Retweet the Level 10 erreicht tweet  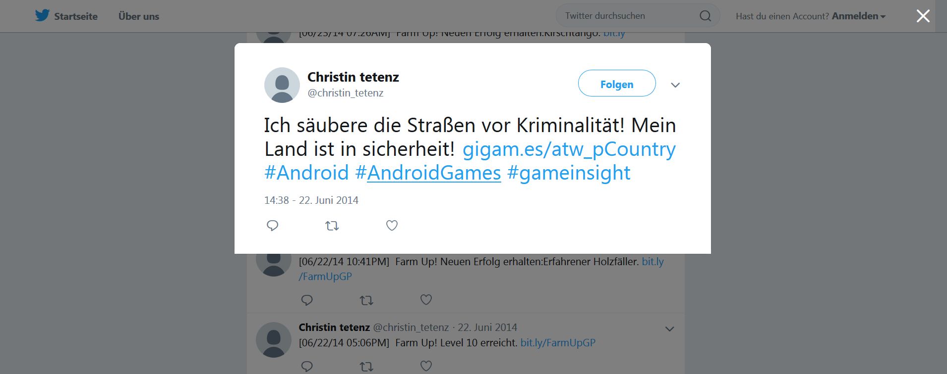click(366, 367)
